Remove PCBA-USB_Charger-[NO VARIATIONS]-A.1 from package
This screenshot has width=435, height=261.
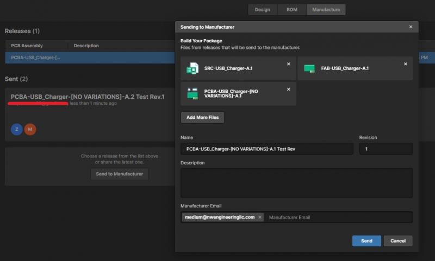click(x=289, y=89)
